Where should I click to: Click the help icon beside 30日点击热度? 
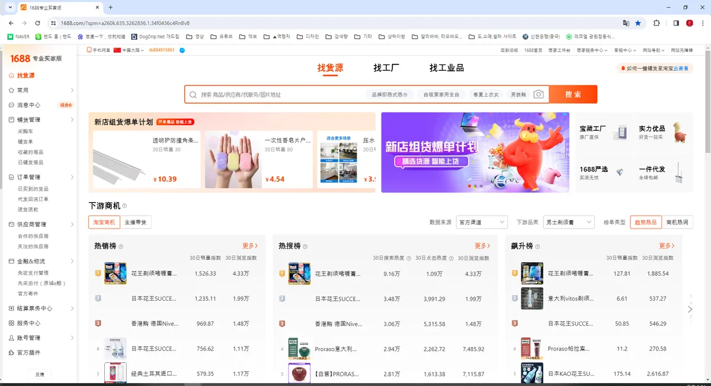pyautogui.click(x=451, y=258)
